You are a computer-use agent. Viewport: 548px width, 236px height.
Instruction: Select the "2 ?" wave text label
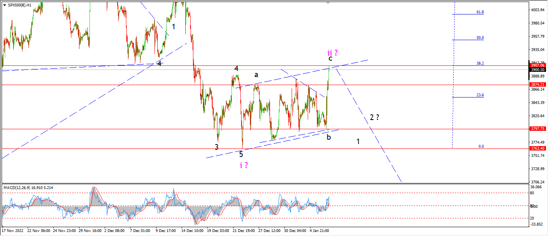pyautogui.click(x=374, y=118)
